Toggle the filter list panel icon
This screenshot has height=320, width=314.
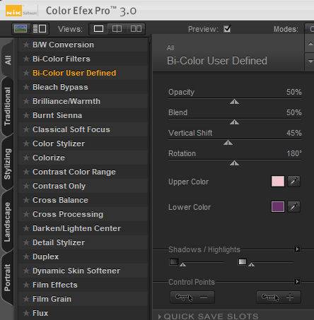click(40, 29)
